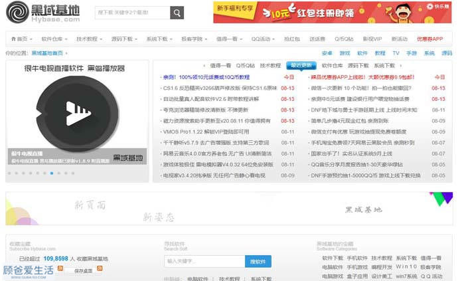Click next arrow after 系统下载 tab
Screen dimensions: 458x281
(401, 66)
